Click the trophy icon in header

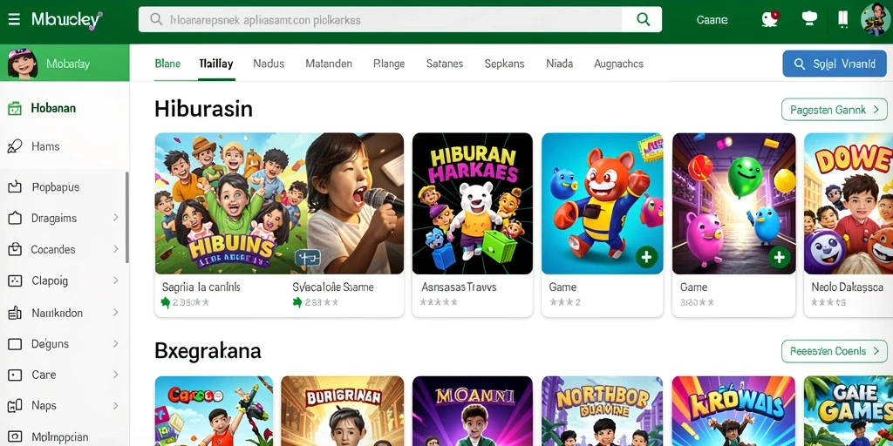pos(809,19)
